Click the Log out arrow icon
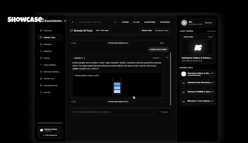This screenshot has width=248, height=143. 41,92
